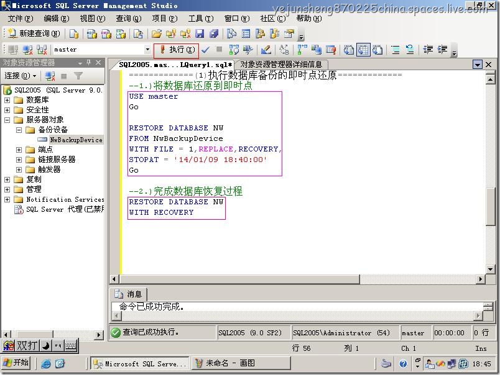The height and width of the screenshot is (375, 500).
Task: Click the Object Explorer toolbar icon
Action: pos(260,34)
